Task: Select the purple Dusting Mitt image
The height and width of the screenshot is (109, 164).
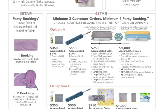Action: coord(30,80)
